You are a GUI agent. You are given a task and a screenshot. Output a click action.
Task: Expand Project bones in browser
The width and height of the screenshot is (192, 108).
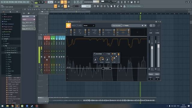[x=8, y=29]
